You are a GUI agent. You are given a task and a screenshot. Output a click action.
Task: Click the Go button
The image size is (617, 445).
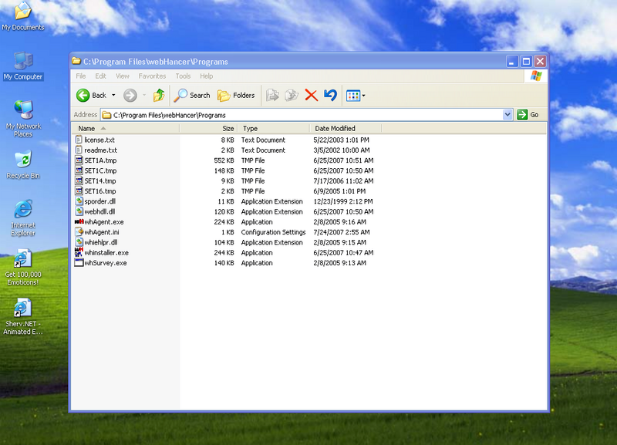(528, 114)
